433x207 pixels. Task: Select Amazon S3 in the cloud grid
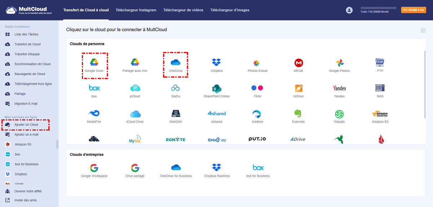[380, 116]
